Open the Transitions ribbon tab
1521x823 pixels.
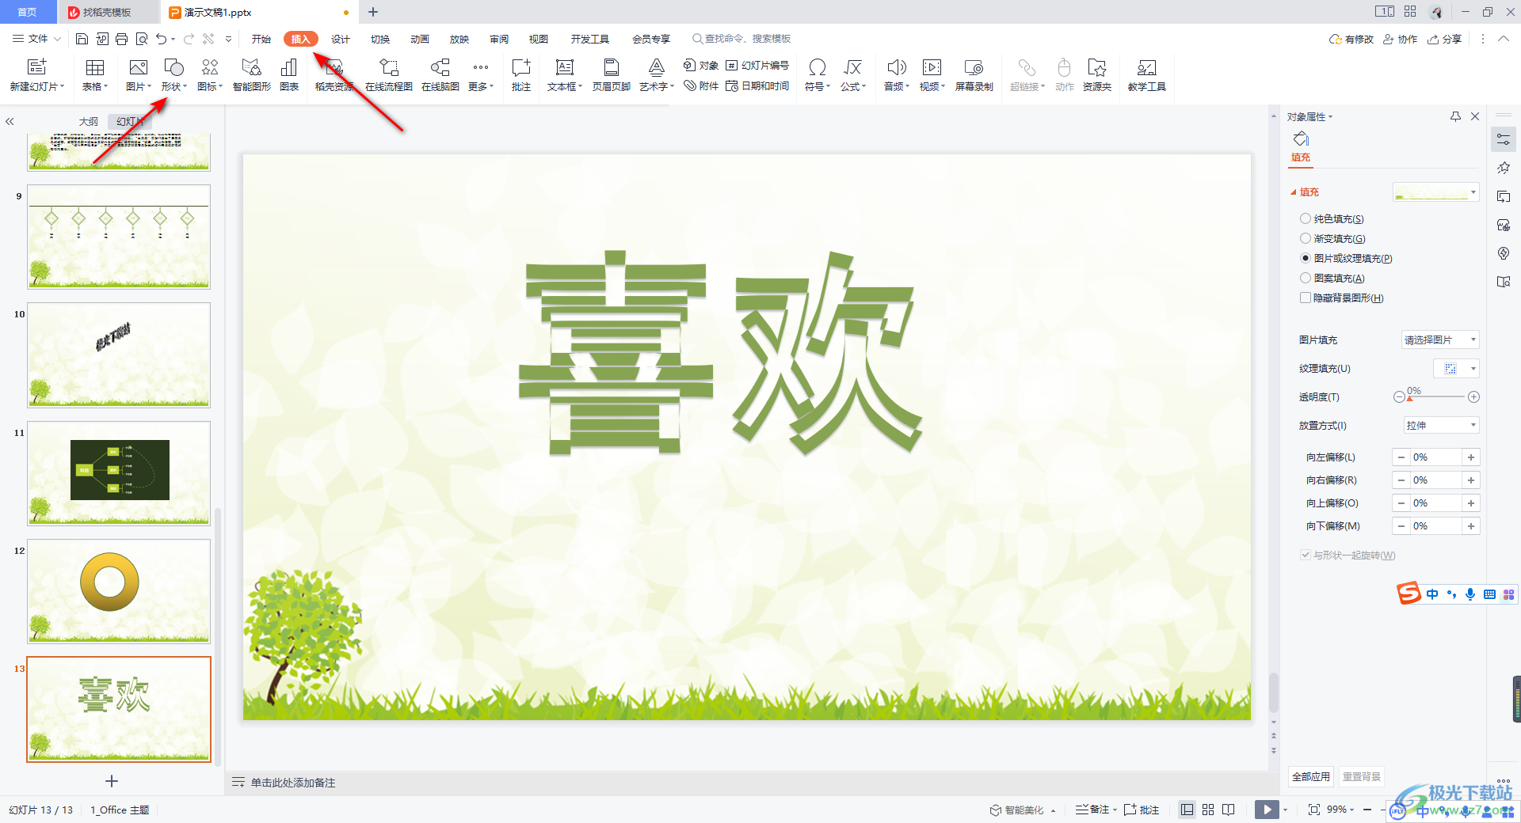click(380, 39)
